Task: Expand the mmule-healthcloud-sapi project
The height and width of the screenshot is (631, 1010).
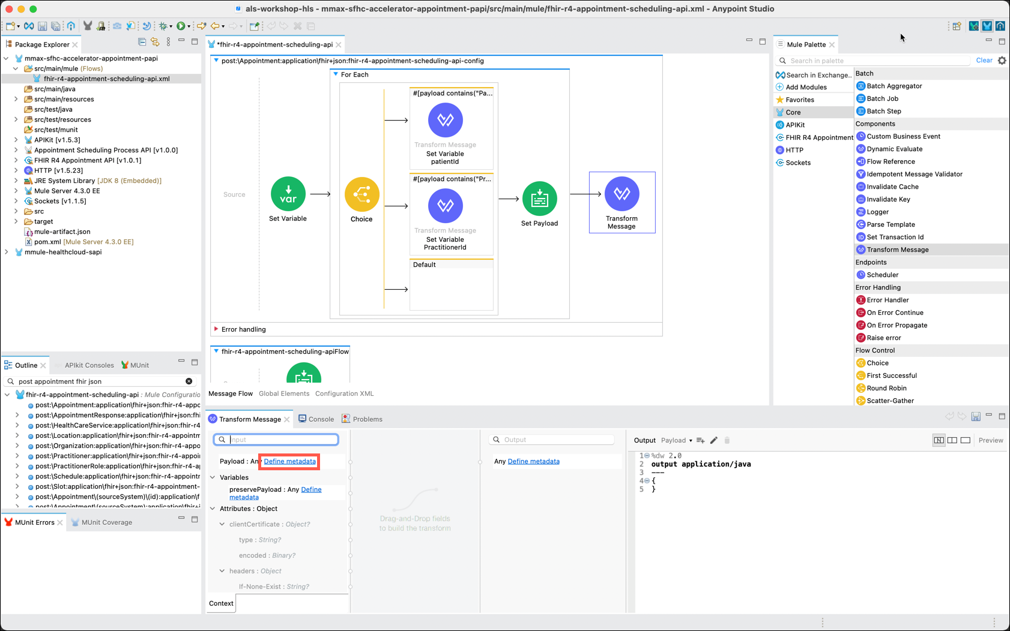Action: [x=7, y=252]
